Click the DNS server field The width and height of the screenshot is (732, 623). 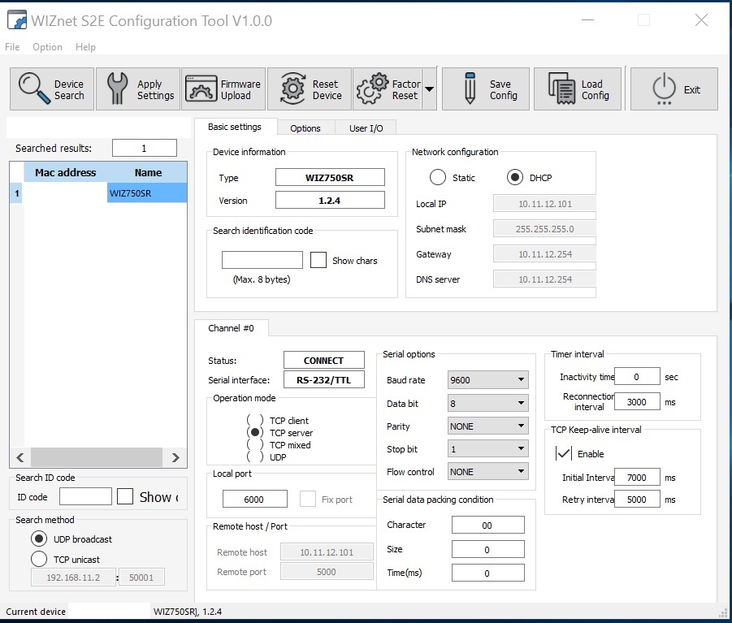point(544,279)
